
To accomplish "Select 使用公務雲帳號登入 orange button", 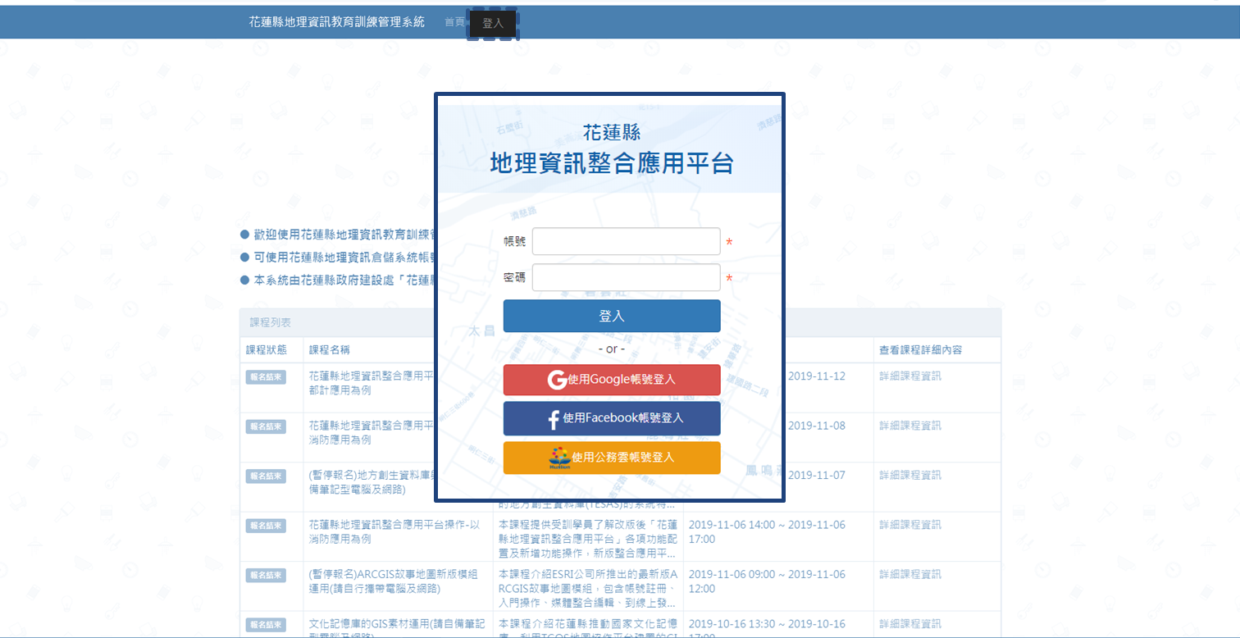I will (x=612, y=458).
